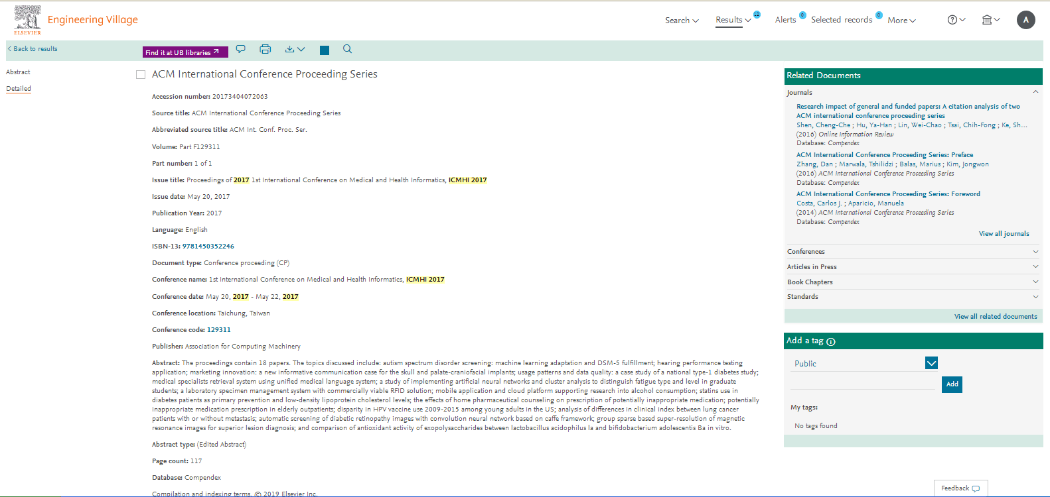Image resolution: width=1050 pixels, height=497 pixels.
Task: Click author Hu, Ya-Han
Action: 873,125
